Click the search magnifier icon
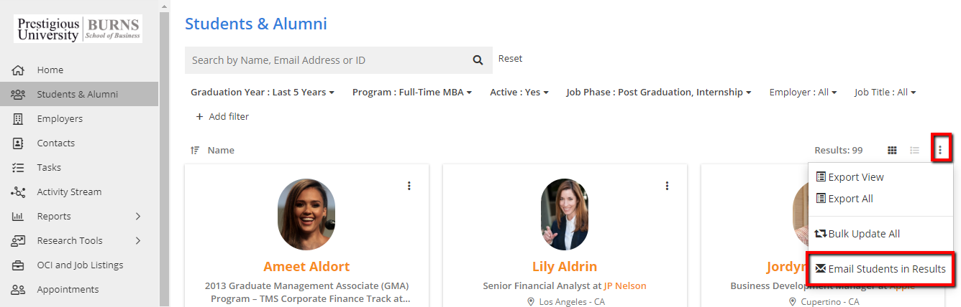 tap(478, 60)
